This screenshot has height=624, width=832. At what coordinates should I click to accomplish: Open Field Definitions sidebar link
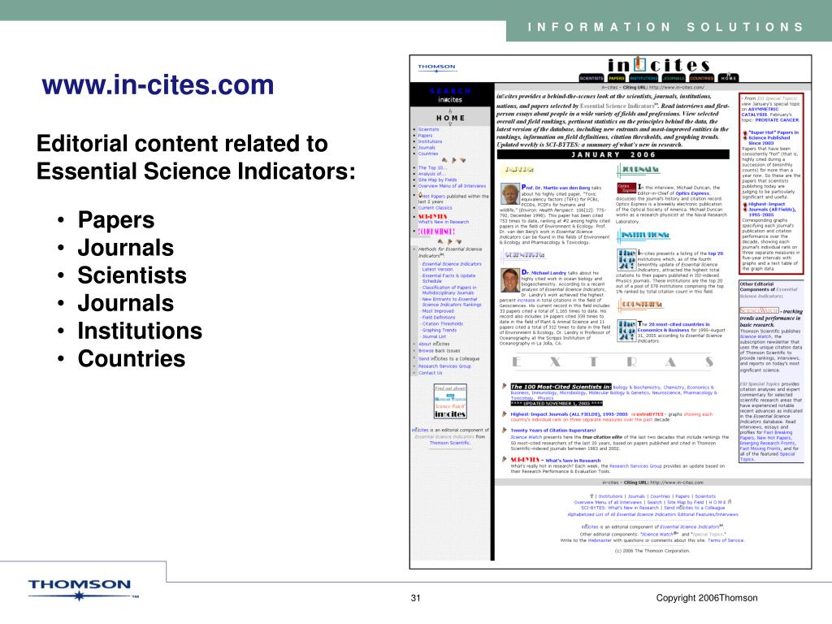[x=438, y=318]
